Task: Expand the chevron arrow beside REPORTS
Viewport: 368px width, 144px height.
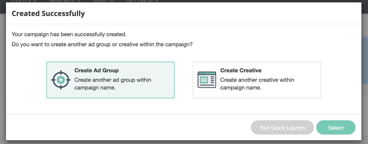Action: [x=78, y=1]
